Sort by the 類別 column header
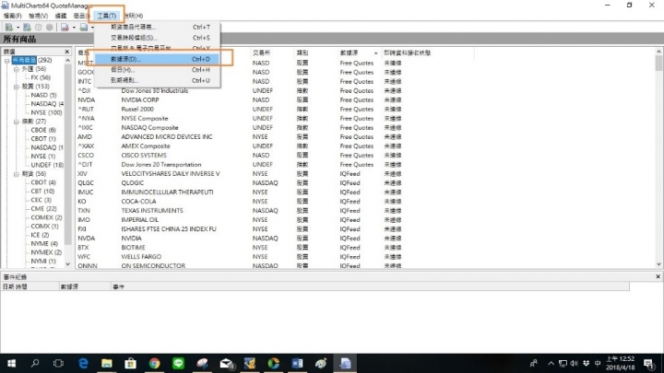 316,52
